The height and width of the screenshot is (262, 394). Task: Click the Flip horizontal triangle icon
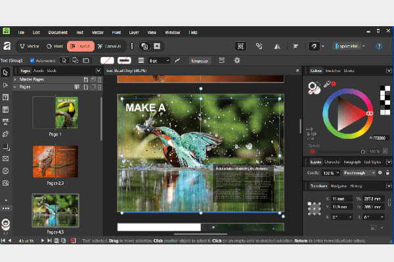[277, 46]
